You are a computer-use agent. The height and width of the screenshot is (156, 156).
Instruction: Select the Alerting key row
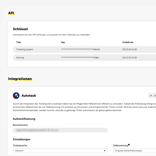click(85, 58)
